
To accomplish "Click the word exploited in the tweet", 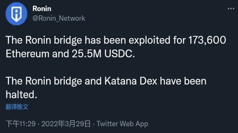I will click(x=150, y=40).
